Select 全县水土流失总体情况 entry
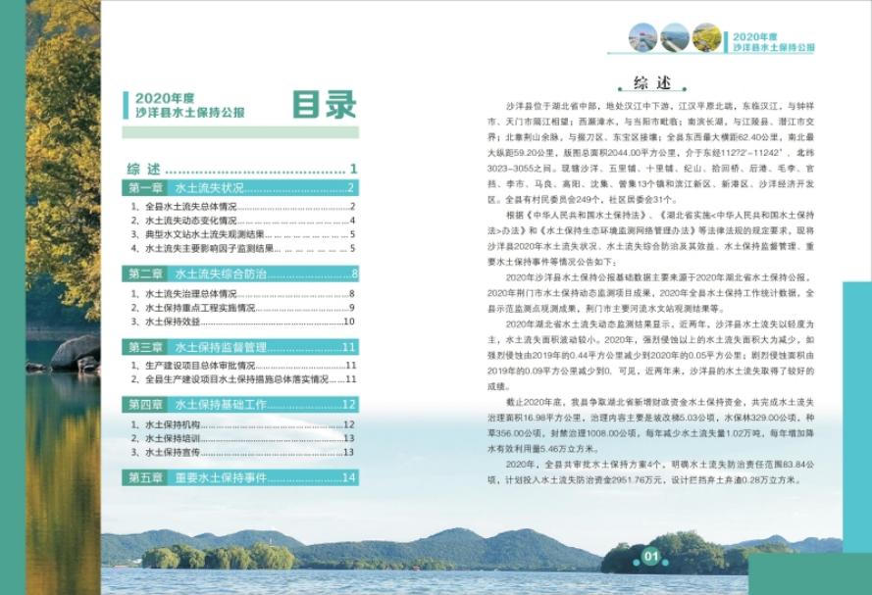 tap(243, 207)
